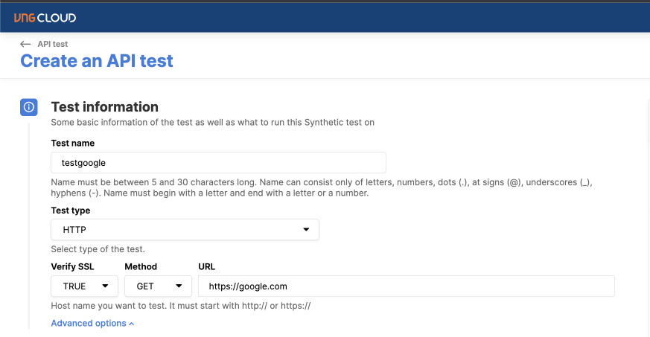The height and width of the screenshot is (337, 650).
Task: Click the 'Select type of the test' hint
Action: coord(98,249)
